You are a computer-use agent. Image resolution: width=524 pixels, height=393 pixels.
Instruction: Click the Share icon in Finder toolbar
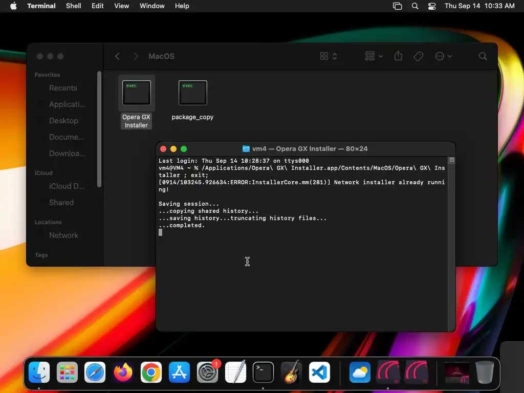pyautogui.click(x=398, y=56)
